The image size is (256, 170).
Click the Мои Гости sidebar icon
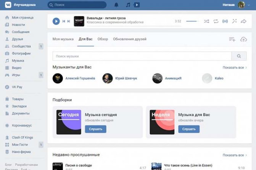click(7, 145)
